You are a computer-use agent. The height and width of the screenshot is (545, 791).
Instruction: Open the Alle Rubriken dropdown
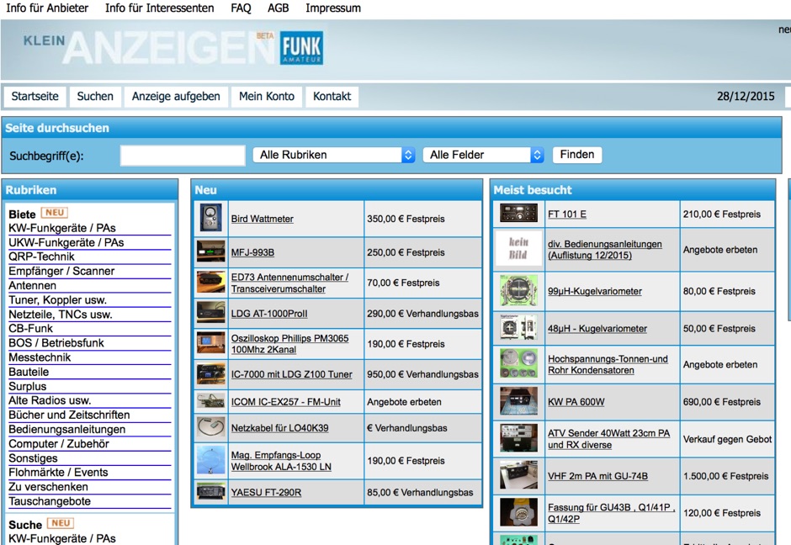pos(333,155)
